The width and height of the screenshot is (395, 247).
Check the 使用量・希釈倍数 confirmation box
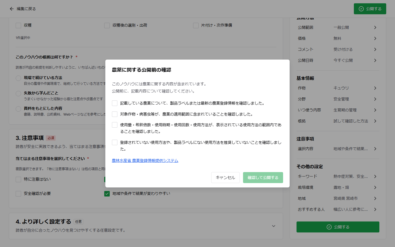[x=115, y=125]
